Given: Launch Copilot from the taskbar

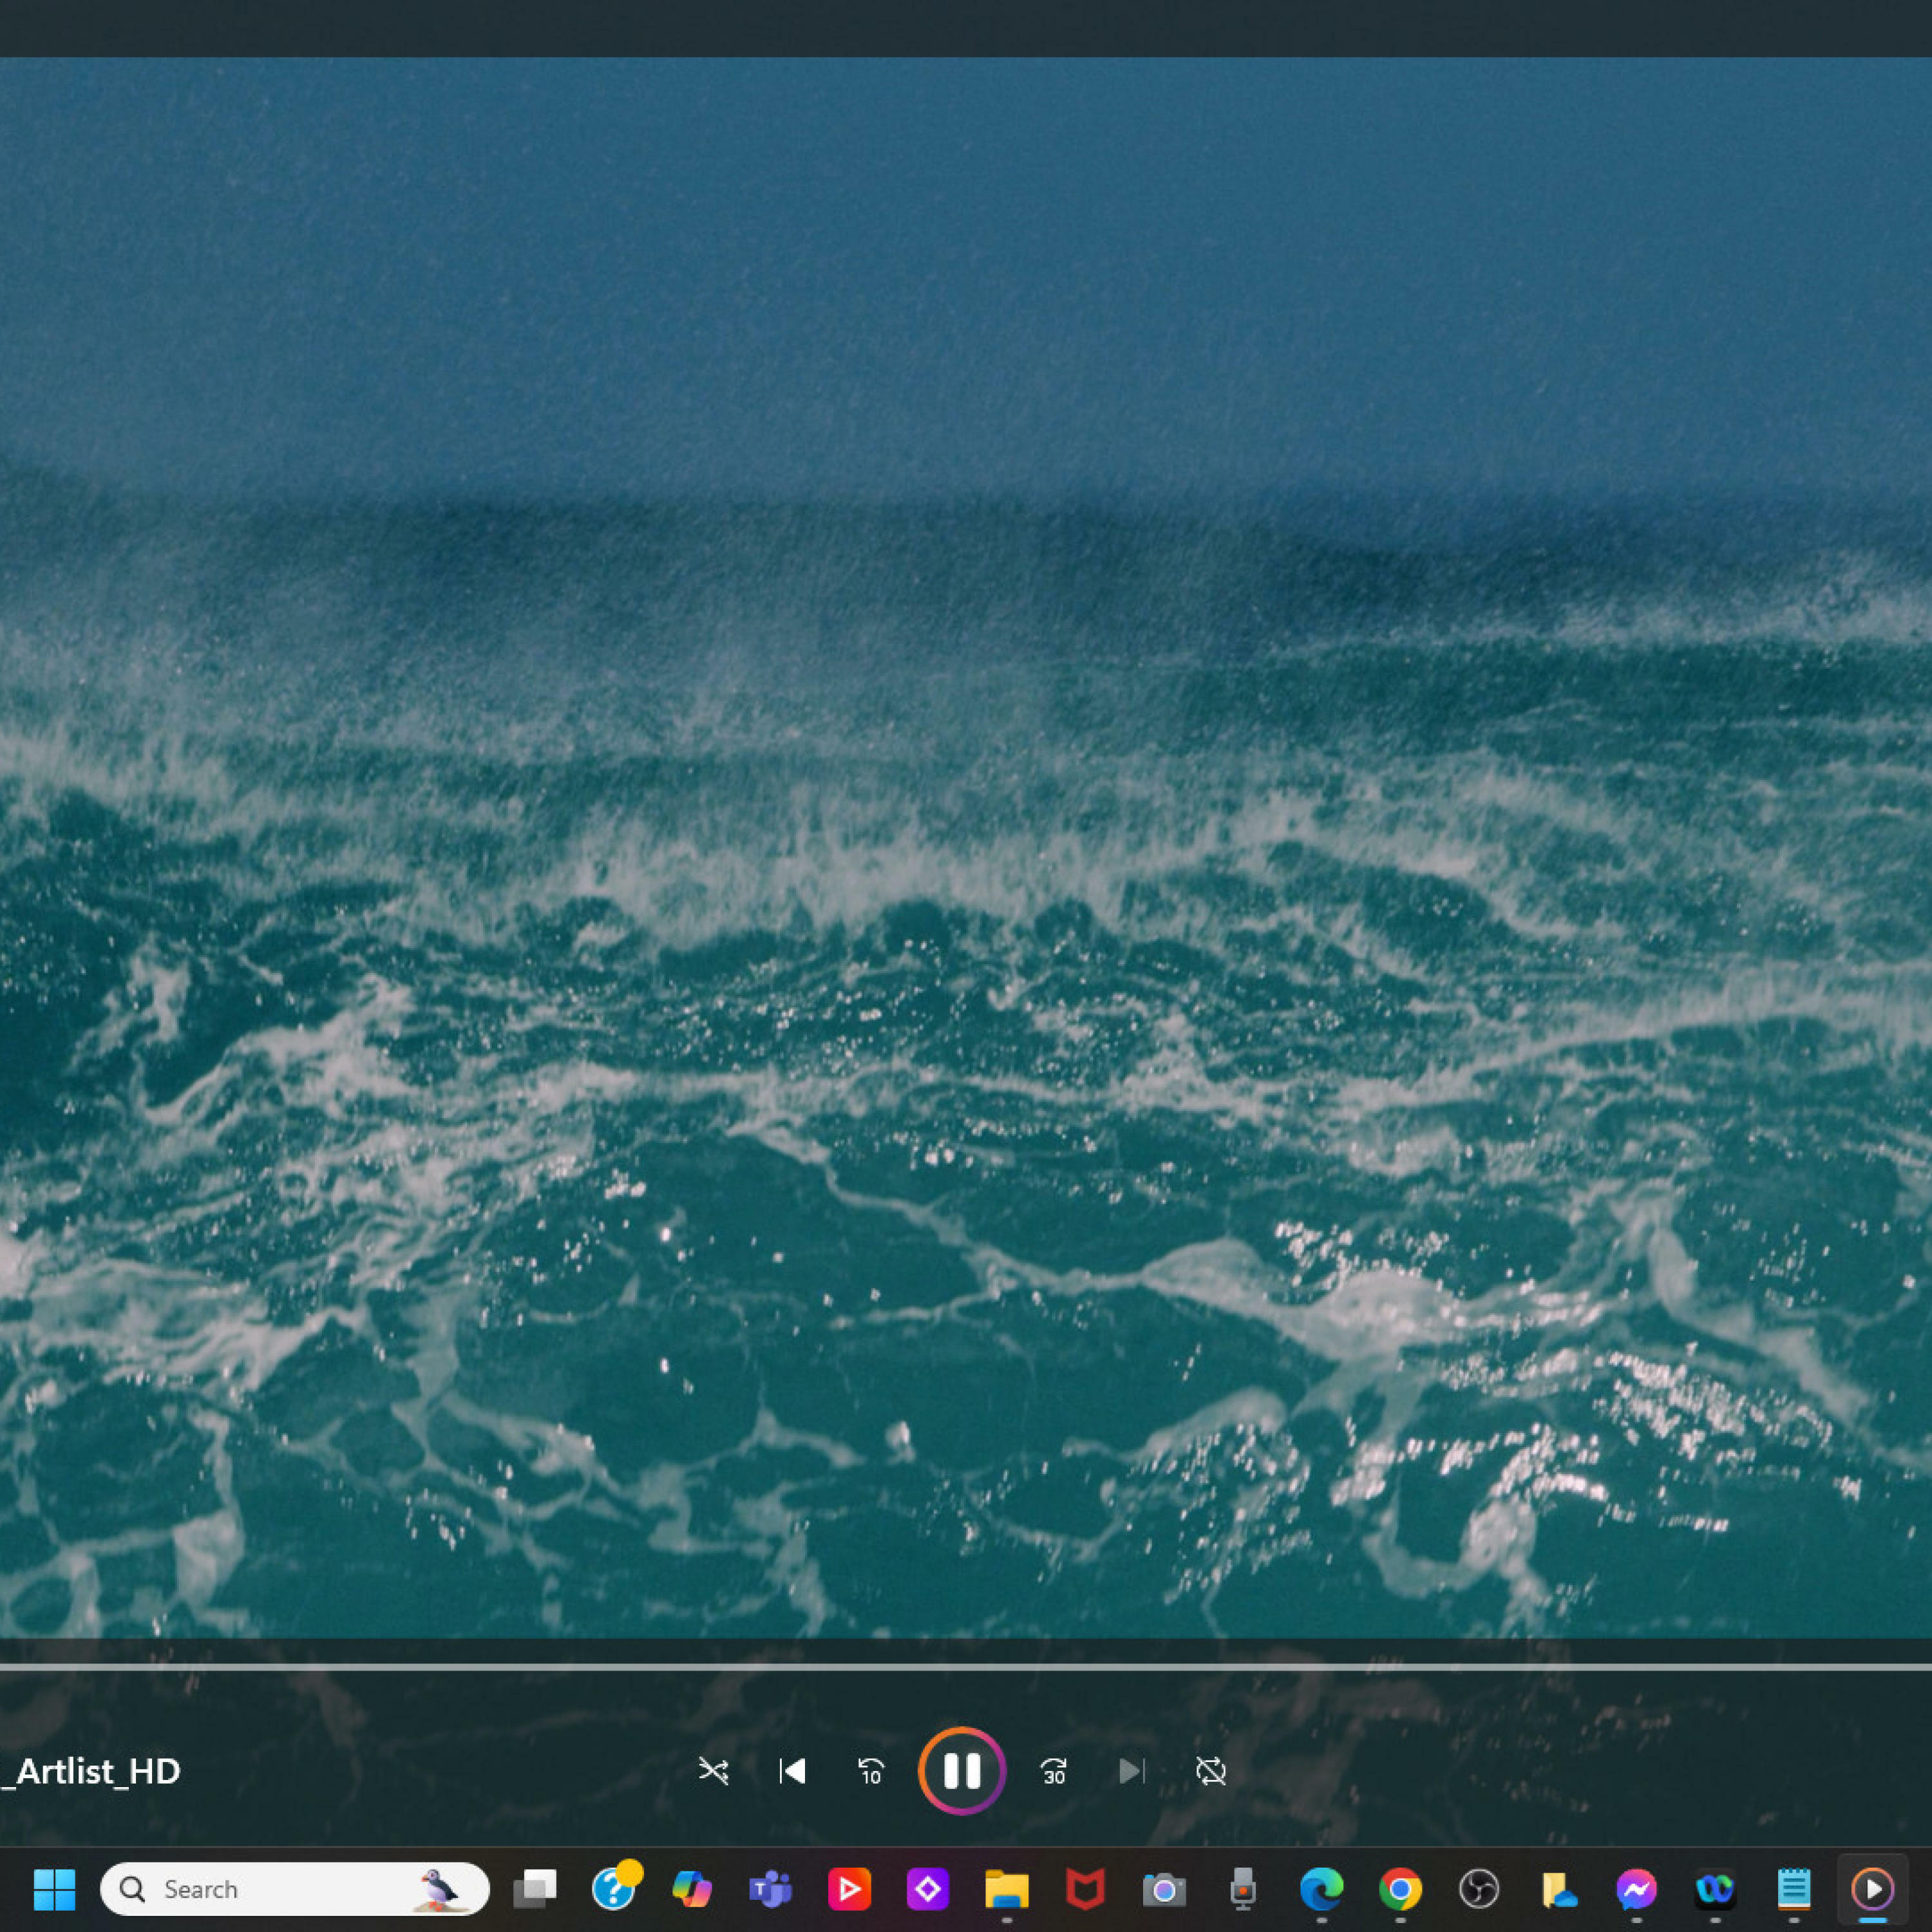Looking at the screenshot, I should [x=692, y=1889].
